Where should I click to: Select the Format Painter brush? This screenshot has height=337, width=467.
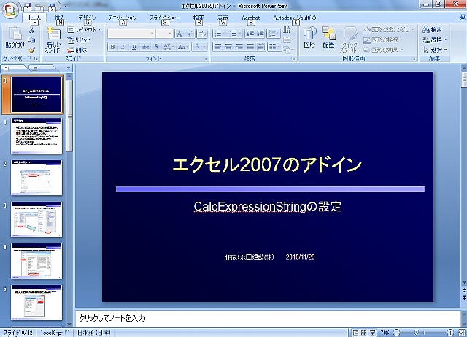click(31, 50)
